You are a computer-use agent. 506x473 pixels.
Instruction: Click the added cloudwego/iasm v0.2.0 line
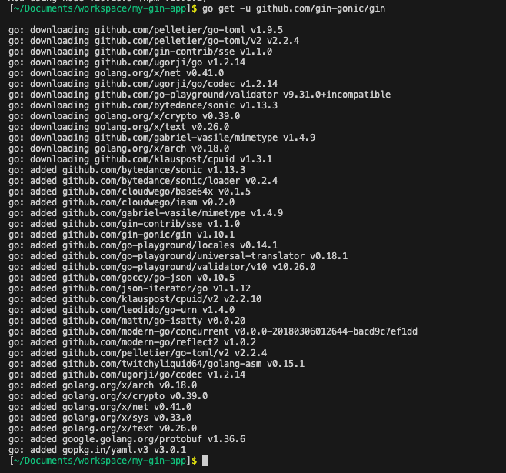click(122, 202)
